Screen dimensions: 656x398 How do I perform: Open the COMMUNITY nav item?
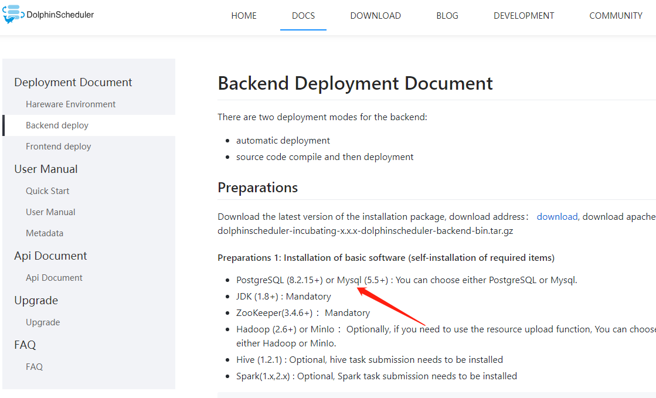(x=616, y=16)
